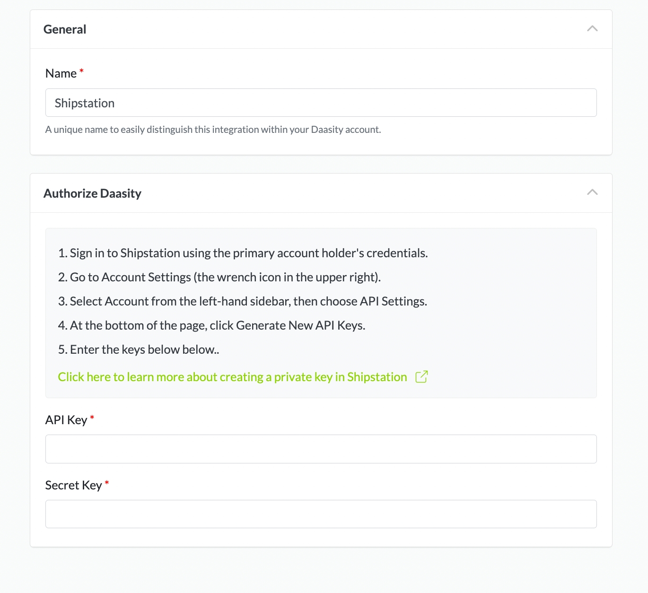Click the external link icon beside Shipstation link

[421, 377]
